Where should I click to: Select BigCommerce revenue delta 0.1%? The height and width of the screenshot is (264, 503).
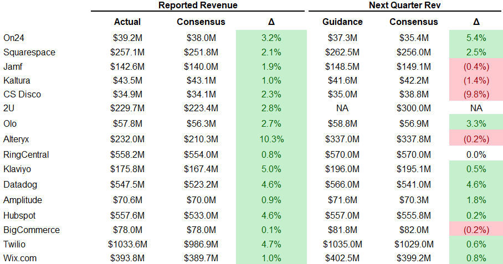tap(271, 230)
